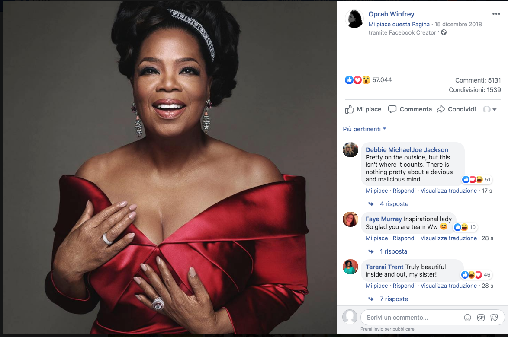Click the thumbs-up Mi piace button
This screenshot has height=337, width=508.
363,109
